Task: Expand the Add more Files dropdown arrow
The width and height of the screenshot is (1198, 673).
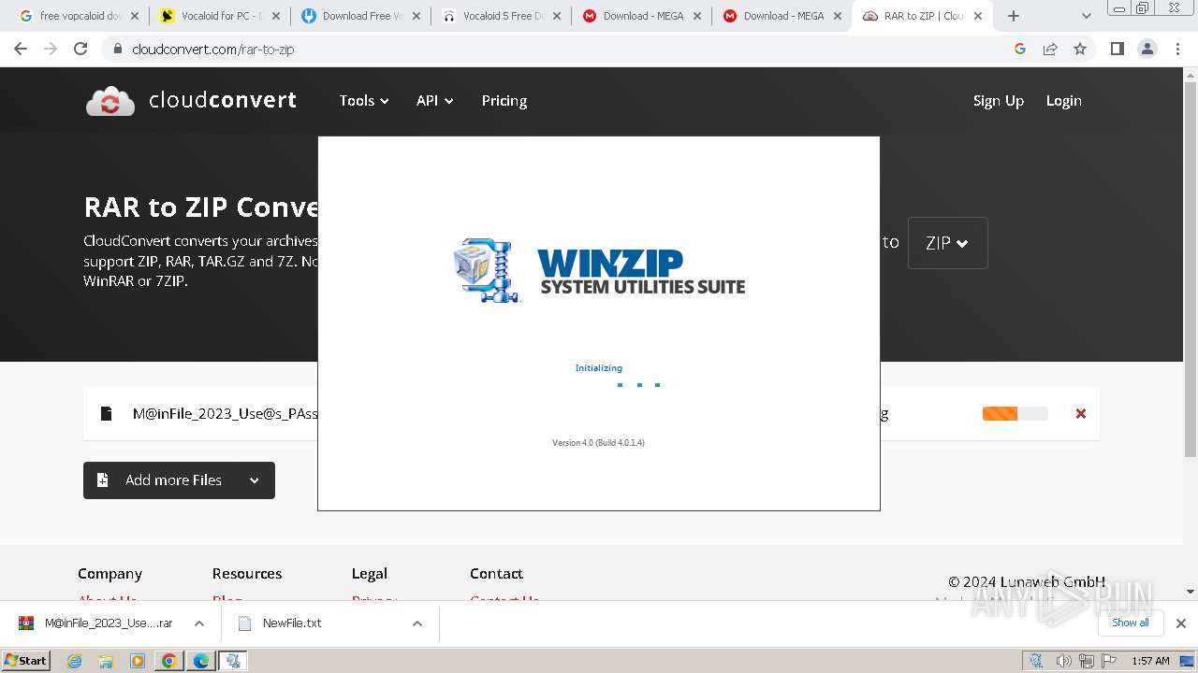Action: [x=254, y=480]
